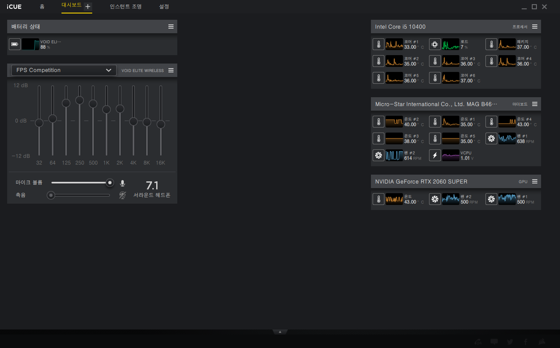The width and height of the screenshot is (560, 348).
Task: Click the VOID ELITE battery level graph
Action: [30, 44]
